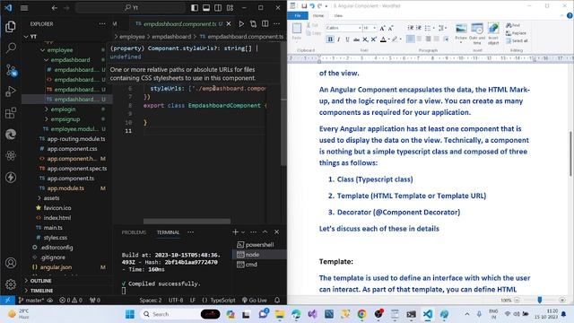Select the TERMINAL panel tab
Screen dimensions: 574x323
168,232
